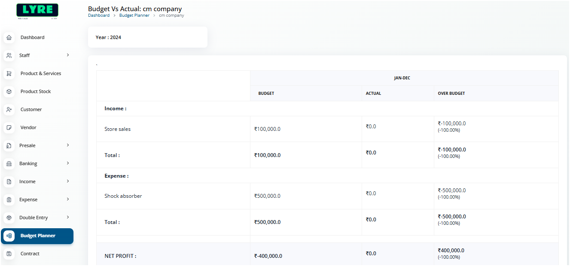Click the Dashboard home icon in sidebar
Screen dimensions: 570x266
pyautogui.click(x=9, y=38)
